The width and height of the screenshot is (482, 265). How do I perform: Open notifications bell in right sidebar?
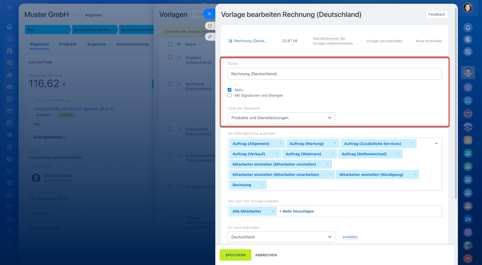point(468,27)
